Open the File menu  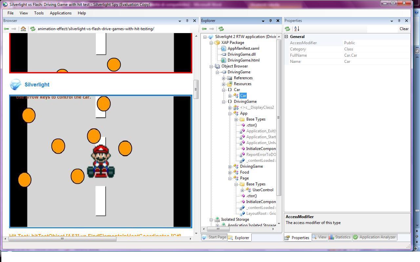(10, 13)
